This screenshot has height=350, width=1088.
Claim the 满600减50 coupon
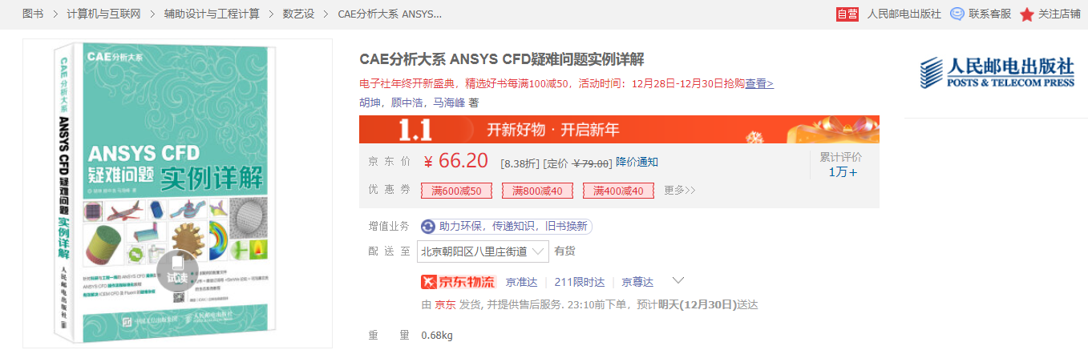(x=456, y=191)
